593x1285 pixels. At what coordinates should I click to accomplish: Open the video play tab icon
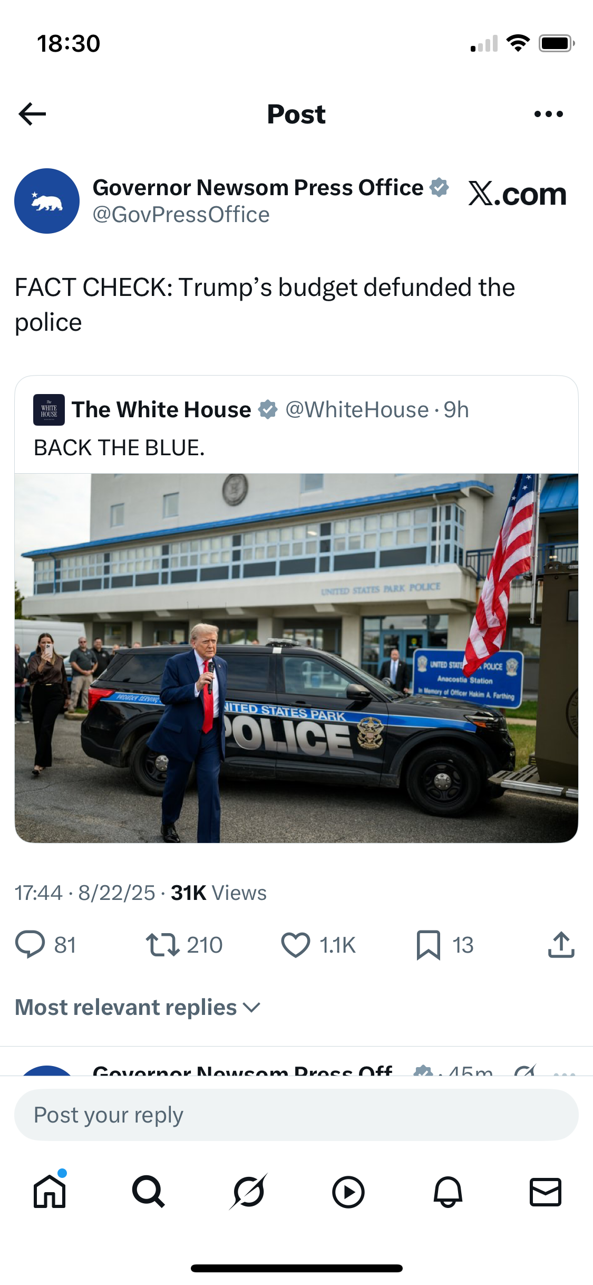[x=348, y=1192]
